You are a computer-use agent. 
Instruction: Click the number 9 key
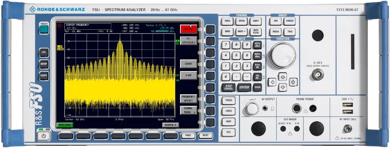(247, 45)
